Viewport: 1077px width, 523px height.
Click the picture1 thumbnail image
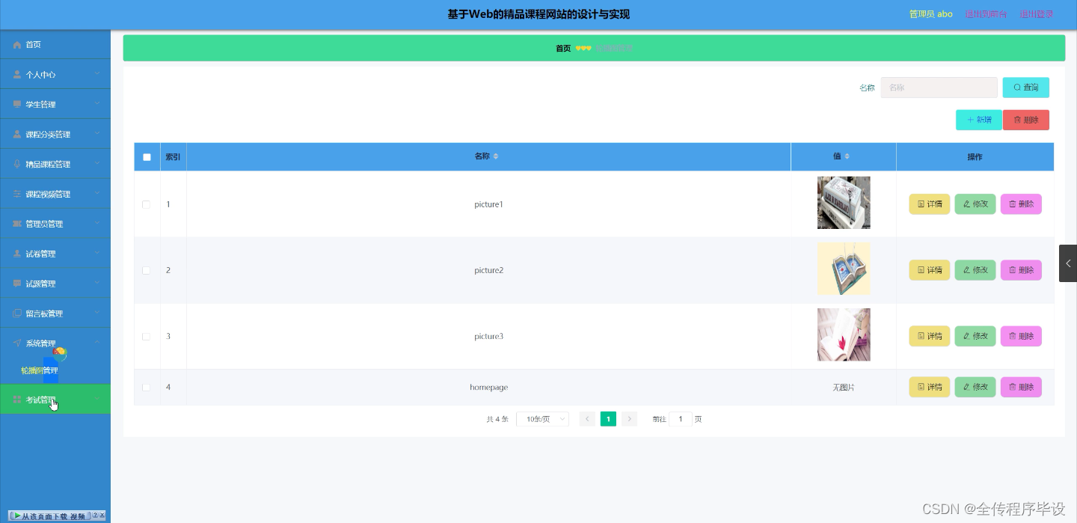(844, 203)
